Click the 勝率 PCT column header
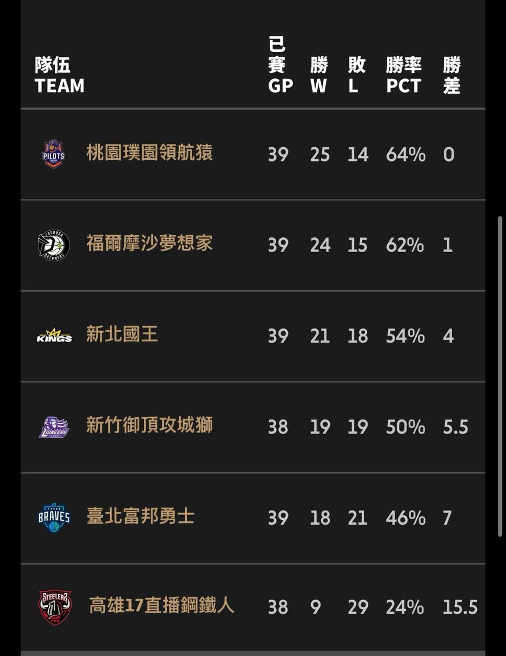The image size is (506, 656). pos(404,75)
